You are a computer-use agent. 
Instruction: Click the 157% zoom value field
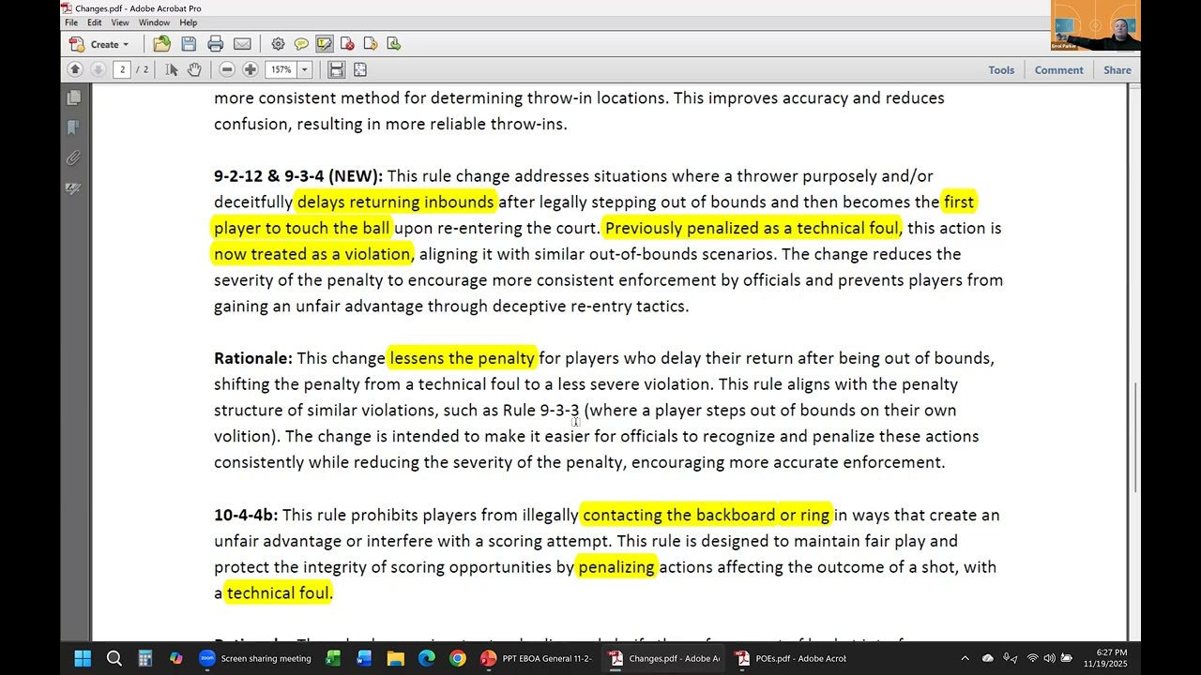[x=281, y=69]
